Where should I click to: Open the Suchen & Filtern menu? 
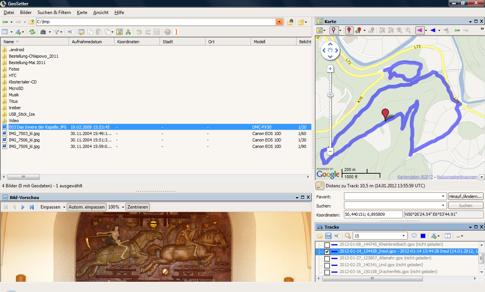[54, 13]
